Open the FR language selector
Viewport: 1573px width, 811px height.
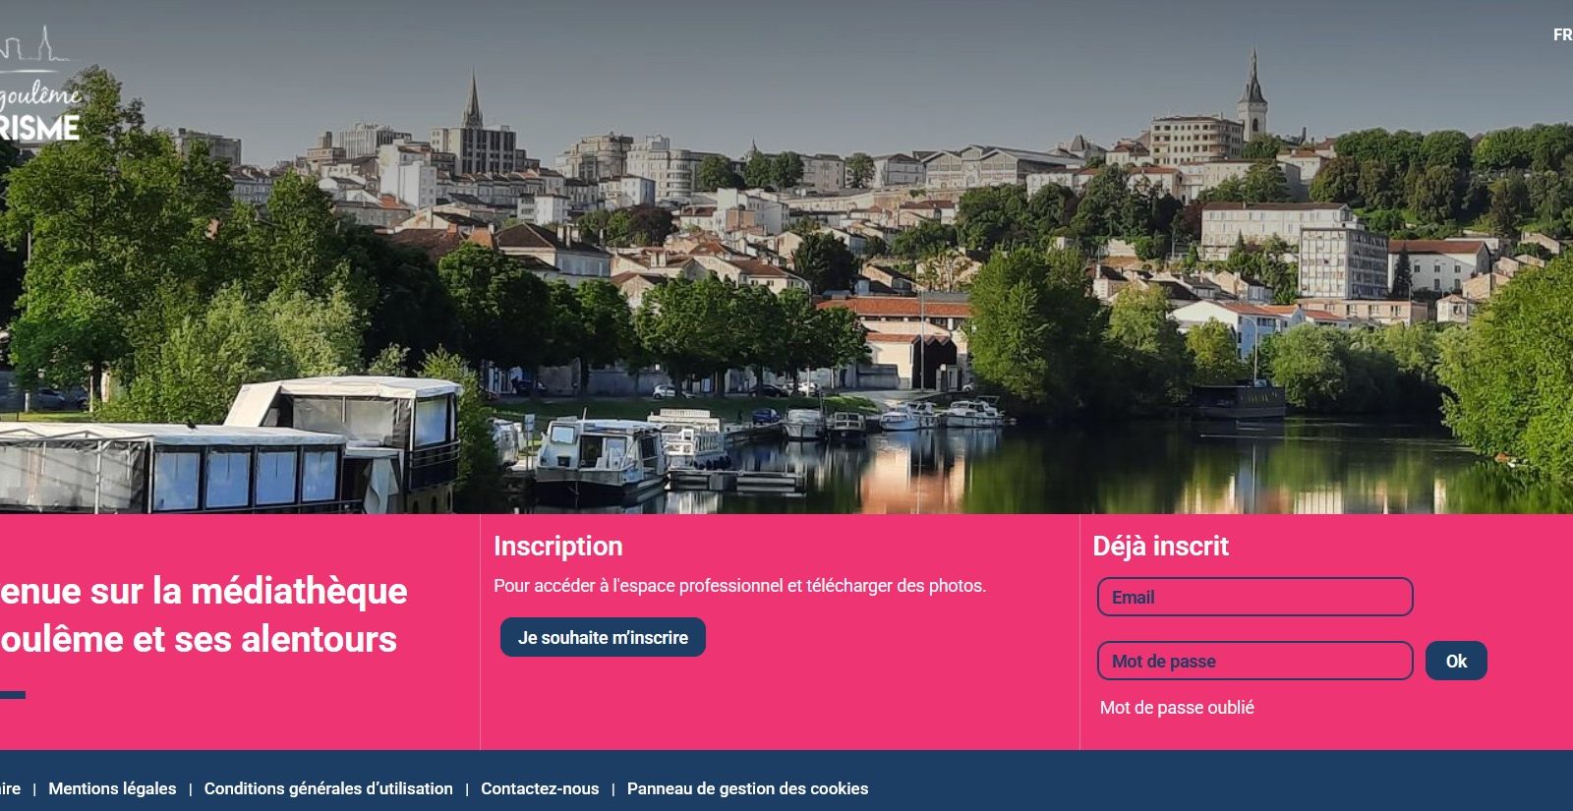pos(1562,34)
